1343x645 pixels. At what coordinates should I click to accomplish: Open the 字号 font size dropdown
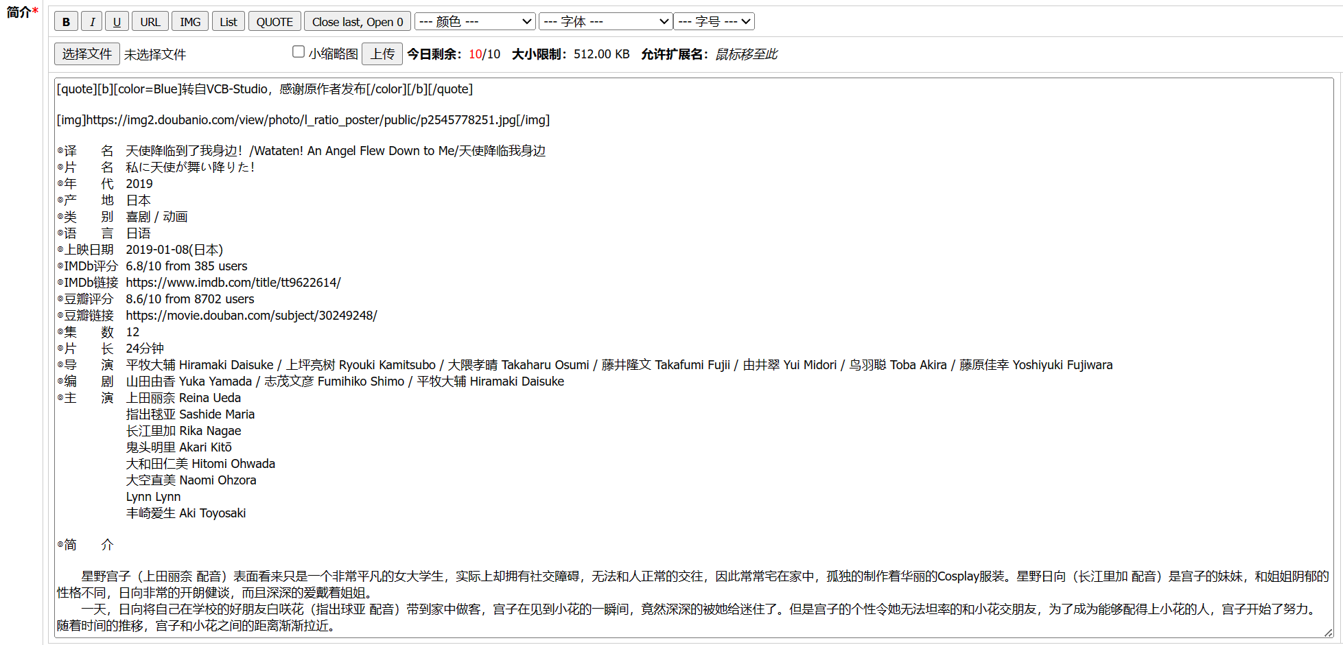click(714, 21)
